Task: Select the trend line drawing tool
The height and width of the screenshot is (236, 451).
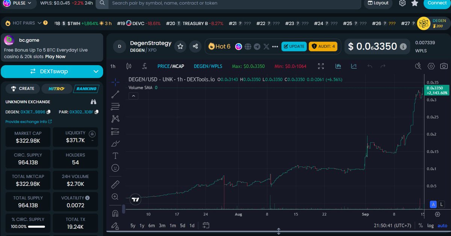Action: [115, 94]
